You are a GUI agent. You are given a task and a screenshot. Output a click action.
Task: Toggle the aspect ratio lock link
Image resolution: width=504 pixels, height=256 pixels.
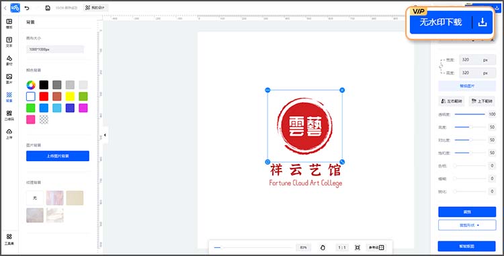coord(441,66)
